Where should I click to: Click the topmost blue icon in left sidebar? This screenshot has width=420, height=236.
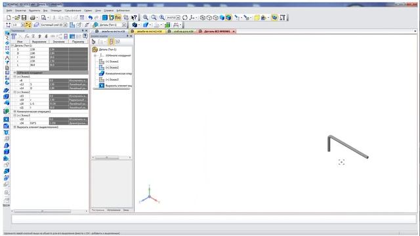(7, 33)
